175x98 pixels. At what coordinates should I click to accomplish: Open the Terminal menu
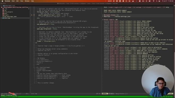[7, 1]
